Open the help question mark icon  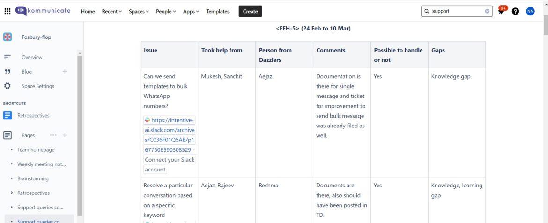[x=515, y=11]
